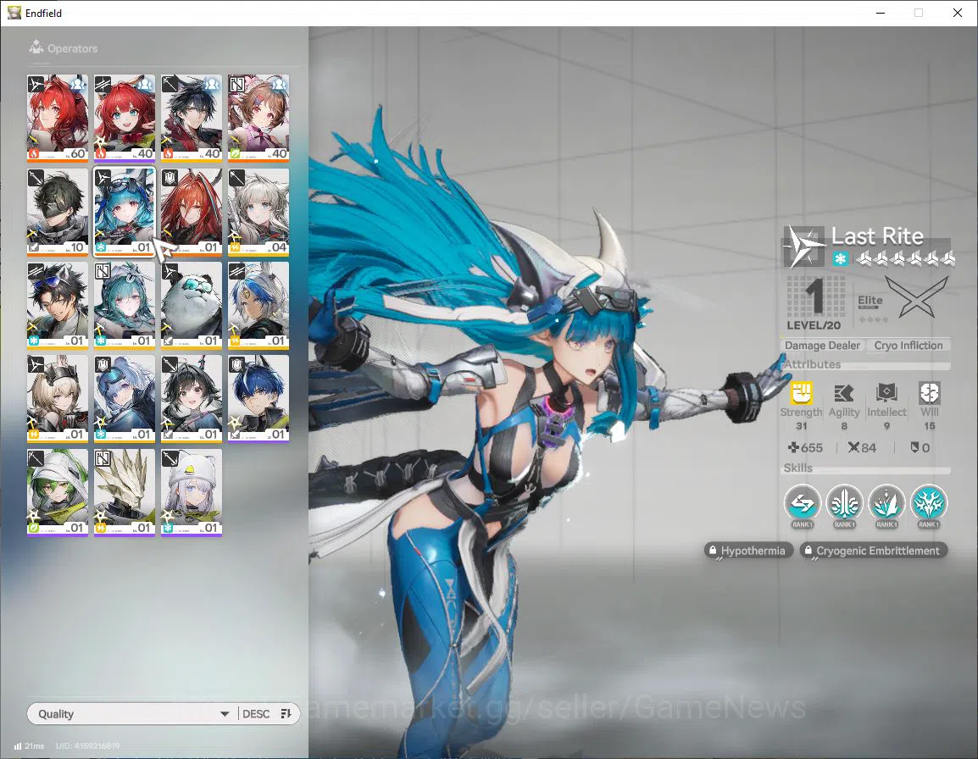Select the level 04 grey-haired operator
This screenshot has width=978, height=759.
coord(258,212)
